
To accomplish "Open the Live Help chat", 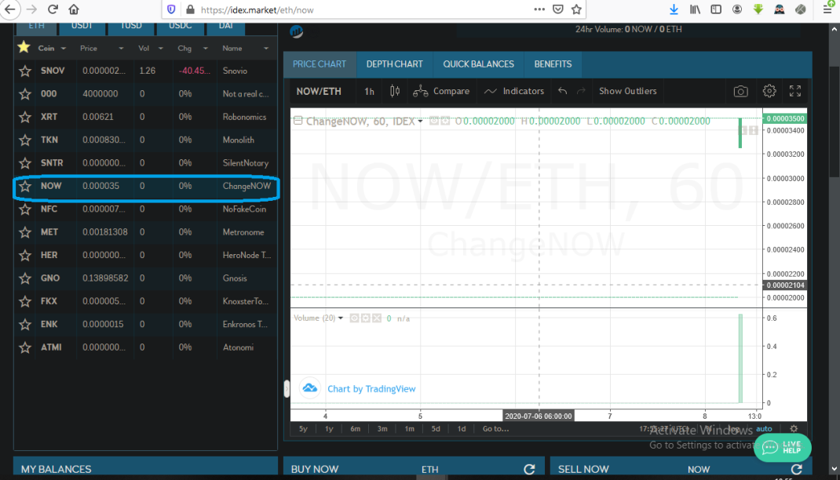I will point(782,447).
